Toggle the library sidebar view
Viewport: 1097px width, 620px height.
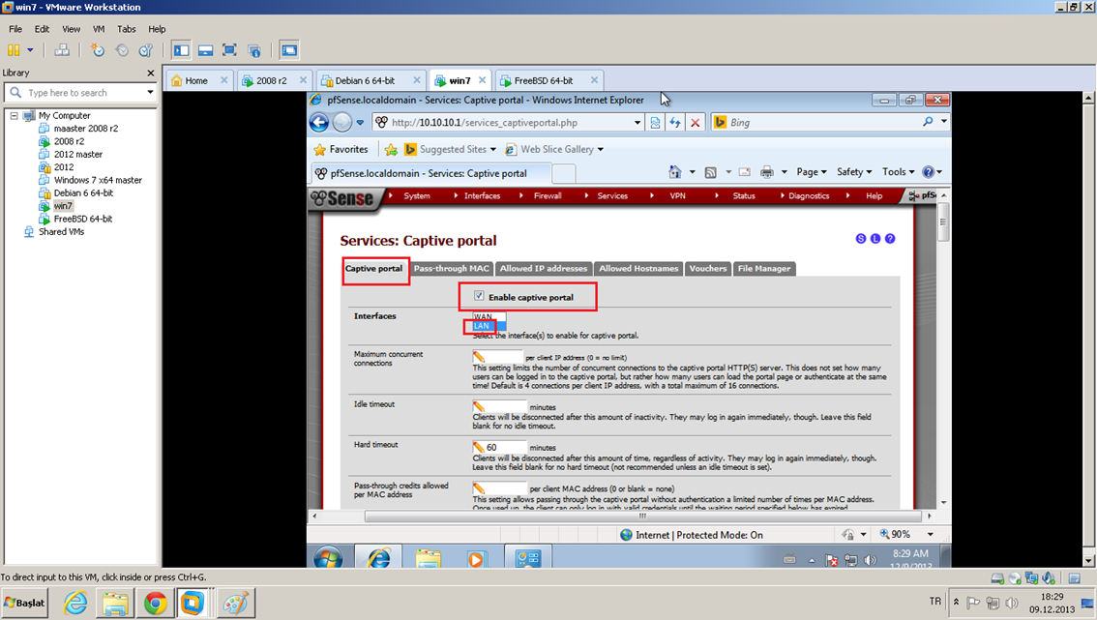[x=181, y=49]
